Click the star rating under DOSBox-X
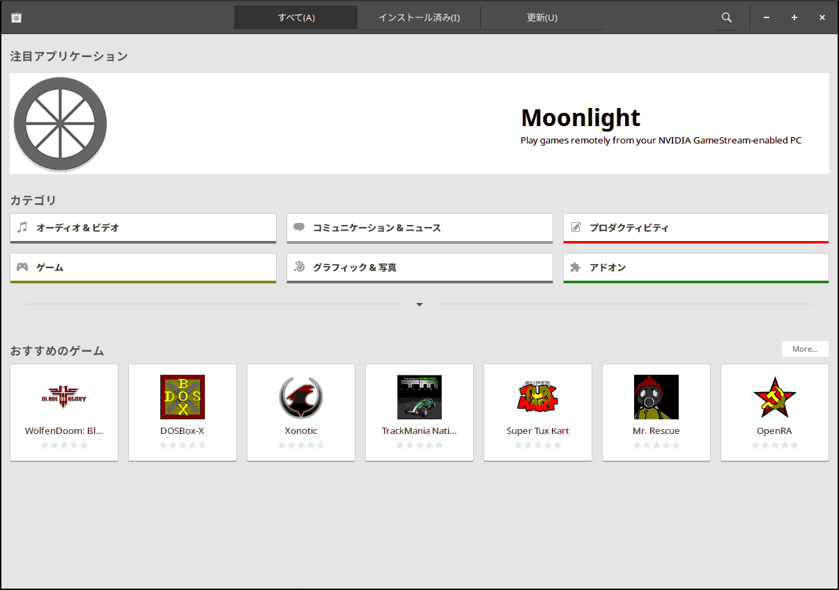 tap(183, 445)
